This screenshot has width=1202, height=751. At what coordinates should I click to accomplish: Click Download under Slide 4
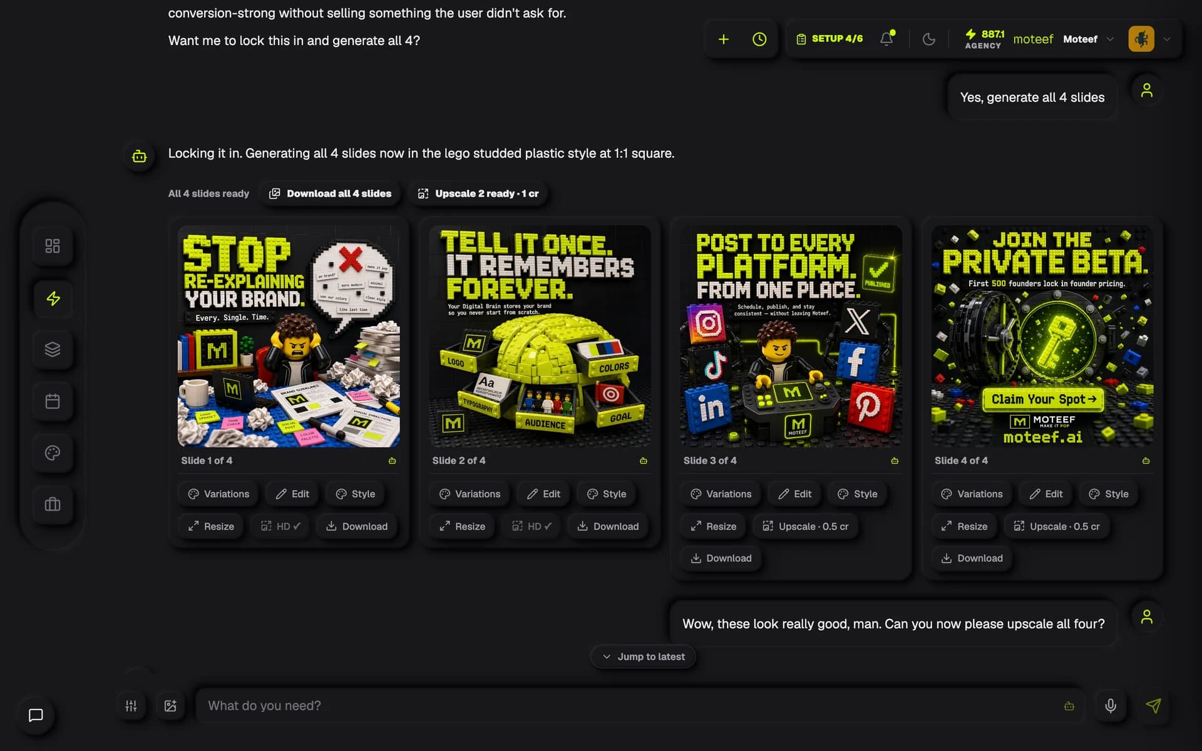click(x=972, y=558)
